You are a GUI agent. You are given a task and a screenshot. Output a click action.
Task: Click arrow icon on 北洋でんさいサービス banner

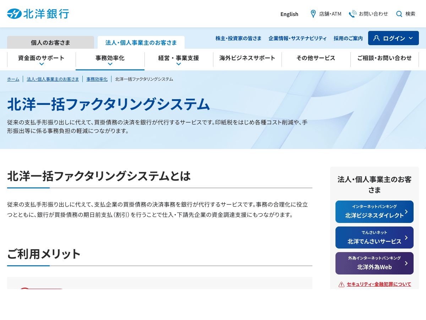[406, 238]
